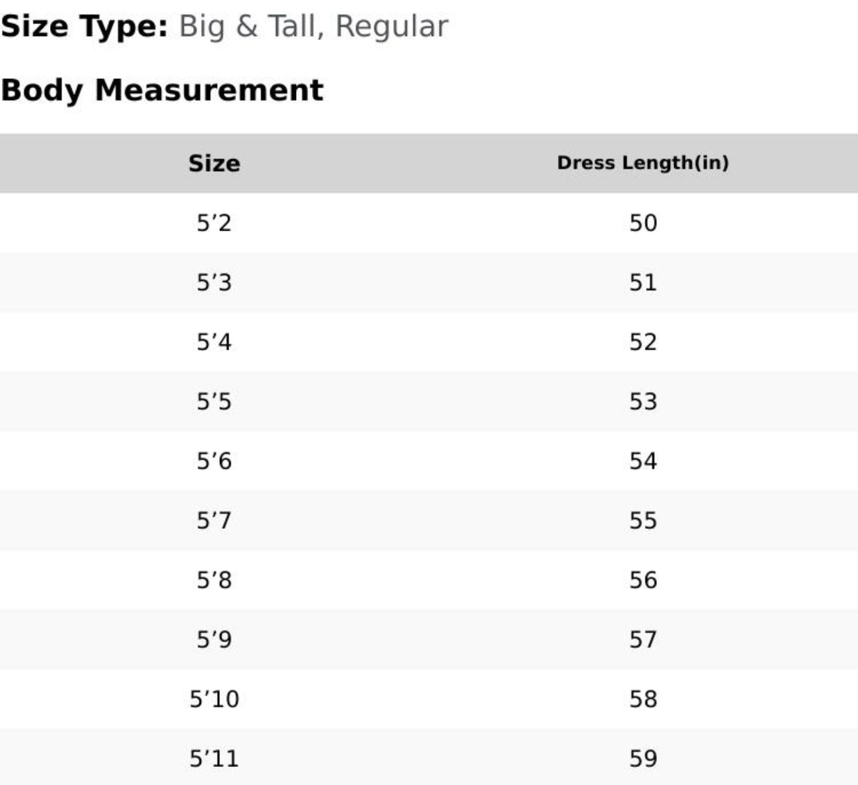This screenshot has height=785, width=858.
Task: Choose the 5'4 size cell
Action: pyautogui.click(x=214, y=342)
